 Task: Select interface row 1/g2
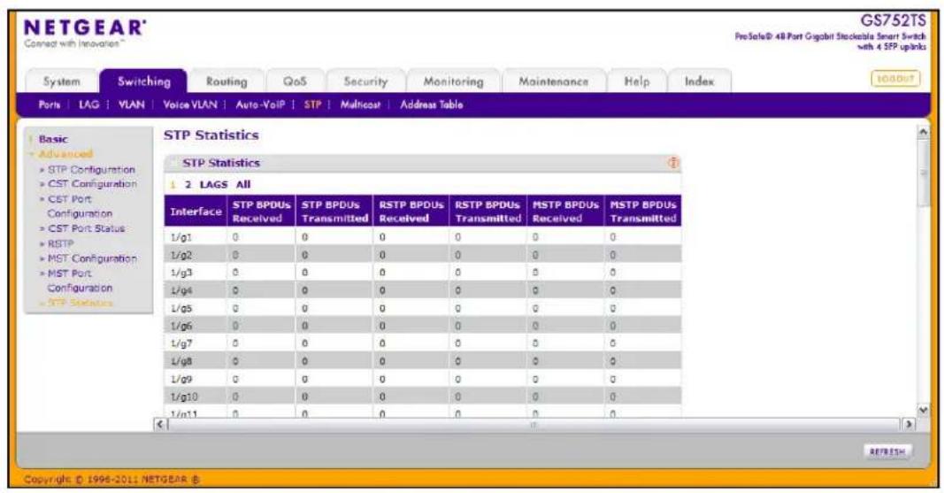tap(423, 255)
